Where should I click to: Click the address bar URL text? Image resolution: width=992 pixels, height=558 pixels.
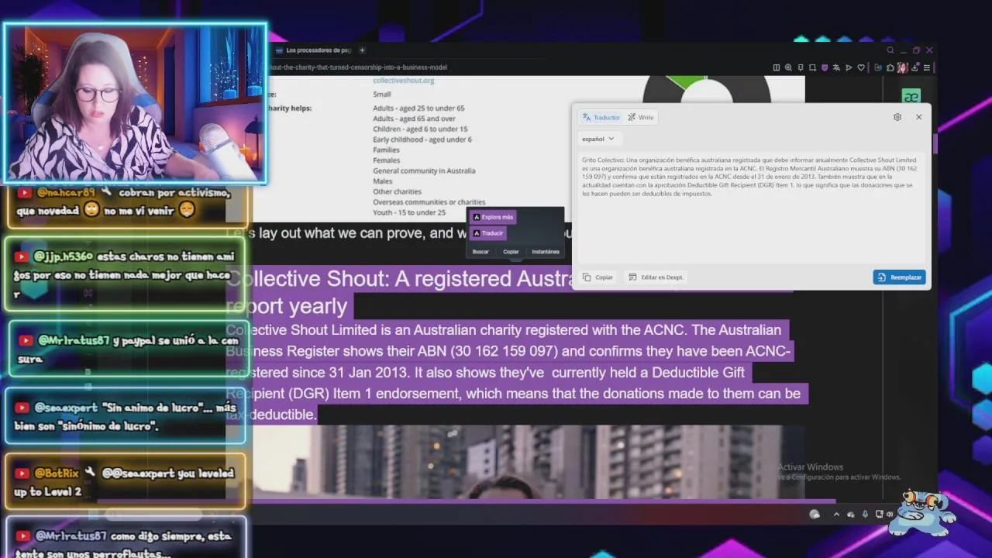click(356, 67)
